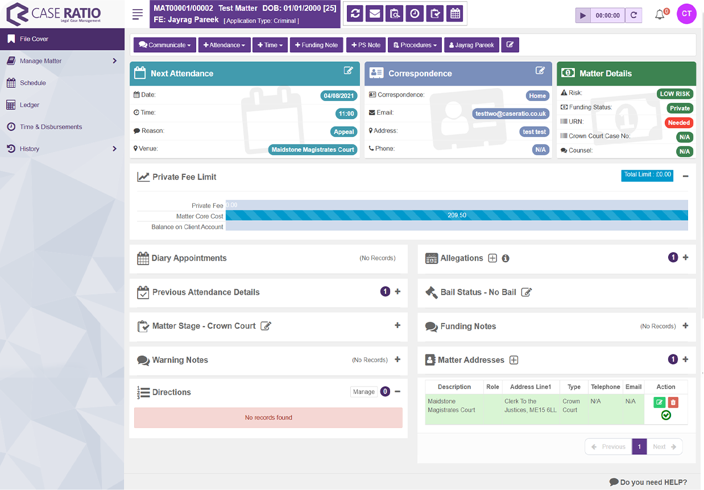Click the Funding Note button
Viewport: 704px width, 490px height.
316,45
